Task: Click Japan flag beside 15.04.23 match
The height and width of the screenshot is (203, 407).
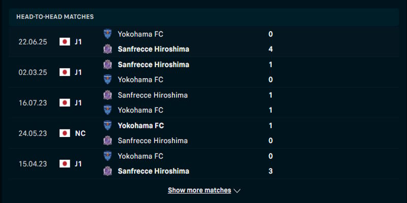Action: pyautogui.click(x=65, y=163)
